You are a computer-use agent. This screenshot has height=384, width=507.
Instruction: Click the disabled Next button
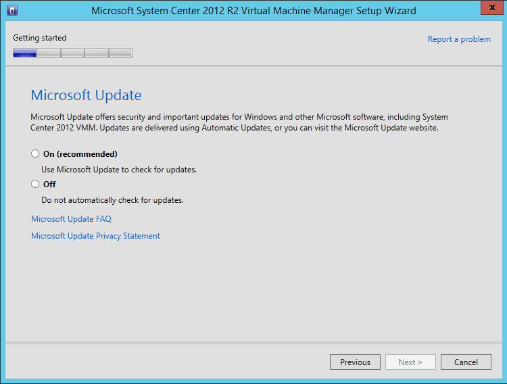point(410,362)
